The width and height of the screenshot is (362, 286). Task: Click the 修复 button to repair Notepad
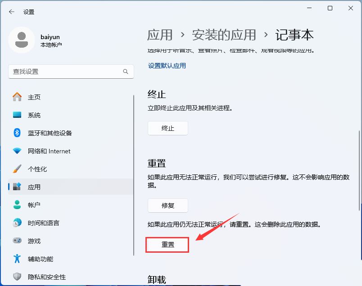[167, 206]
